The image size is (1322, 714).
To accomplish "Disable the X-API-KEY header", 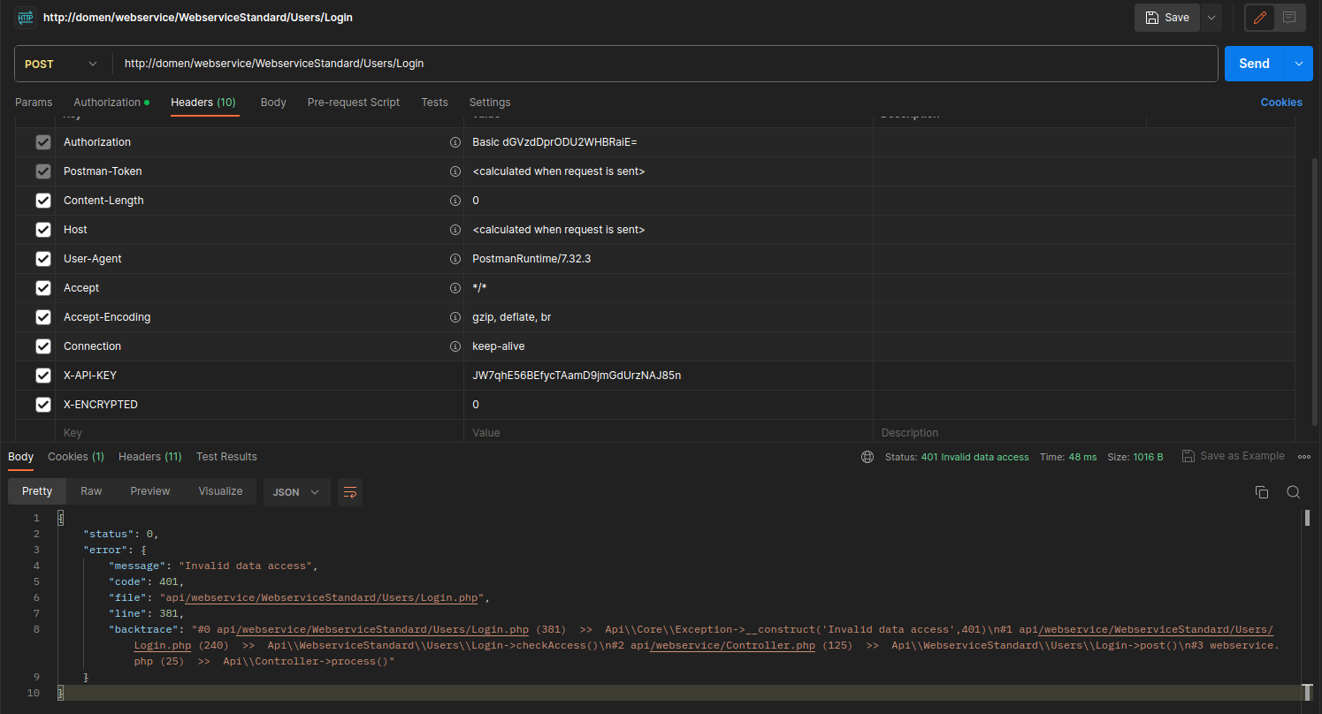I will click(42, 375).
